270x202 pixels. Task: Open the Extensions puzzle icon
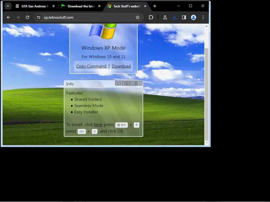[x=151, y=17]
